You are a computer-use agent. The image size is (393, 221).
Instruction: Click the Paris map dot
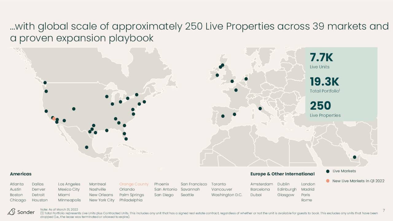236,90
